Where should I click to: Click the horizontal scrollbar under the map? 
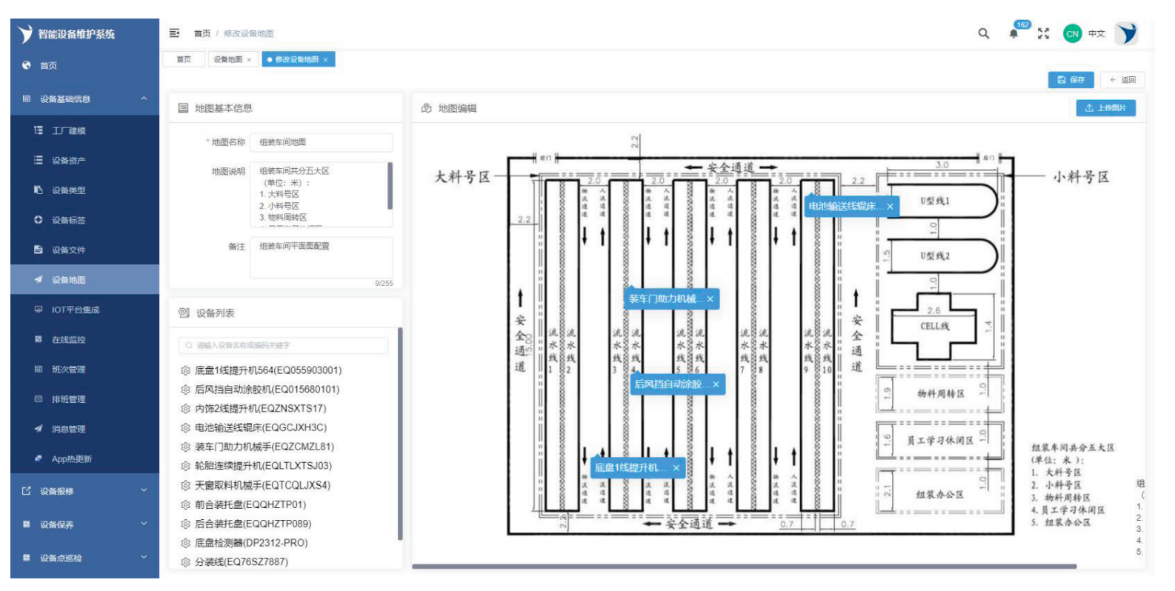tap(743, 567)
